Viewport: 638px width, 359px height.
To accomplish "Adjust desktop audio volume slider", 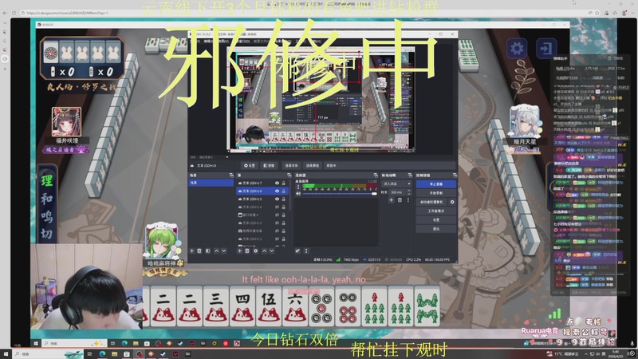I will [338, 194].
